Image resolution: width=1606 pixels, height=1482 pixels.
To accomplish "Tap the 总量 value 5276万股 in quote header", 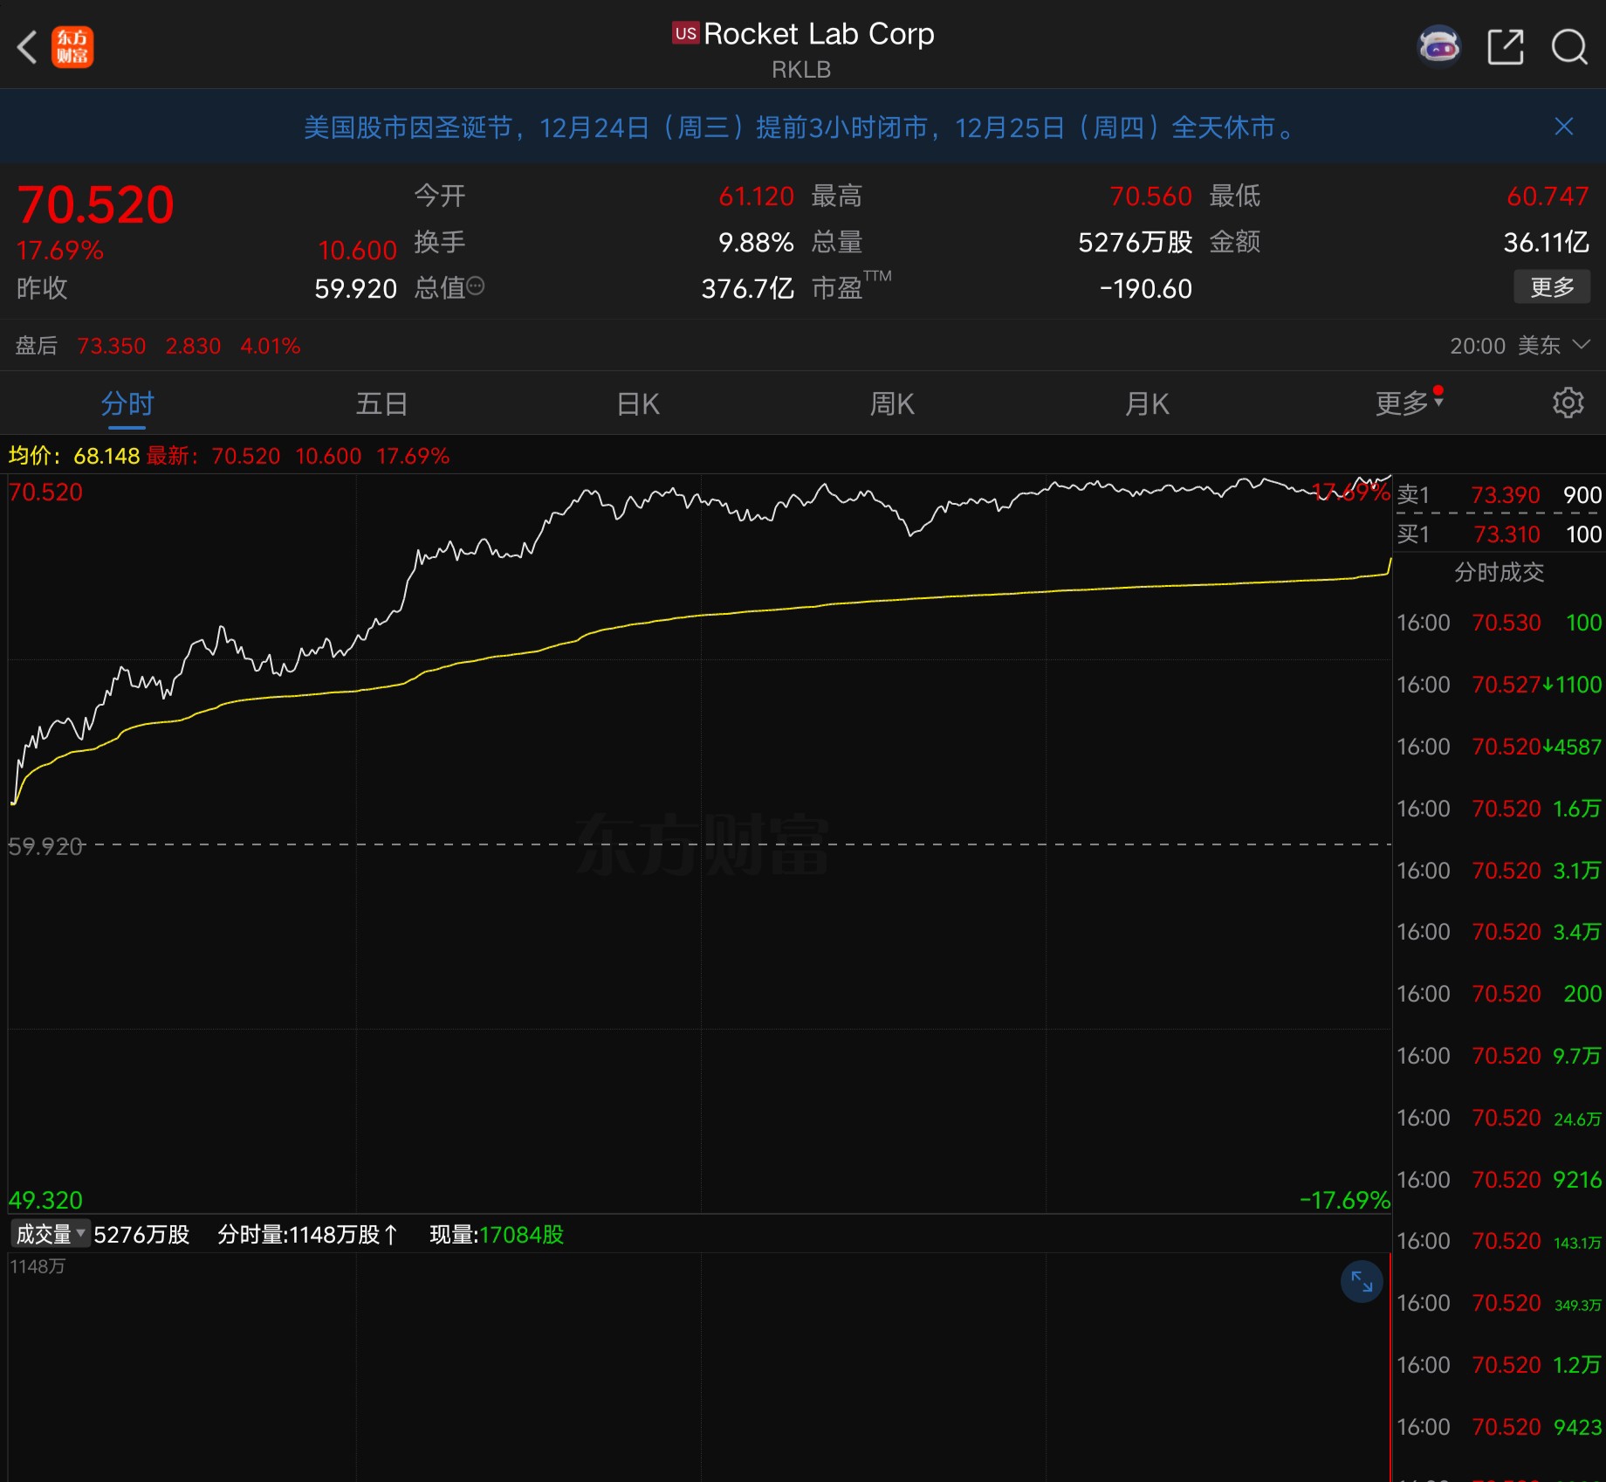I will (x=1136, y=243).
